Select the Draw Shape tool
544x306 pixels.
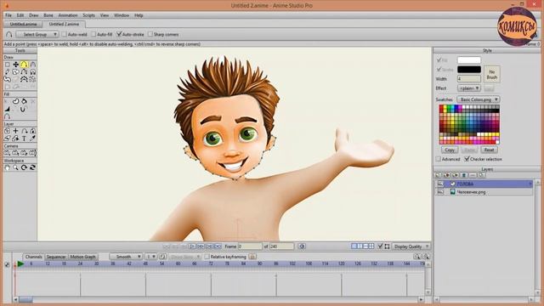[x=15, y=71]
